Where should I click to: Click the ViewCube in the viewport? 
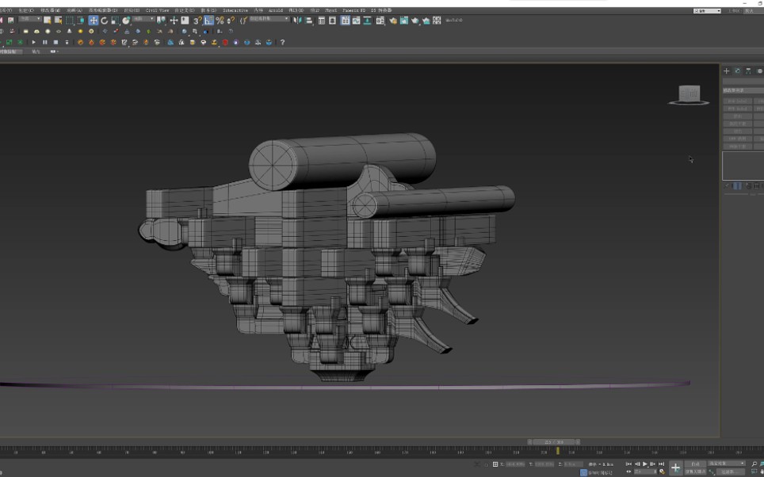[x=689, y=95]
